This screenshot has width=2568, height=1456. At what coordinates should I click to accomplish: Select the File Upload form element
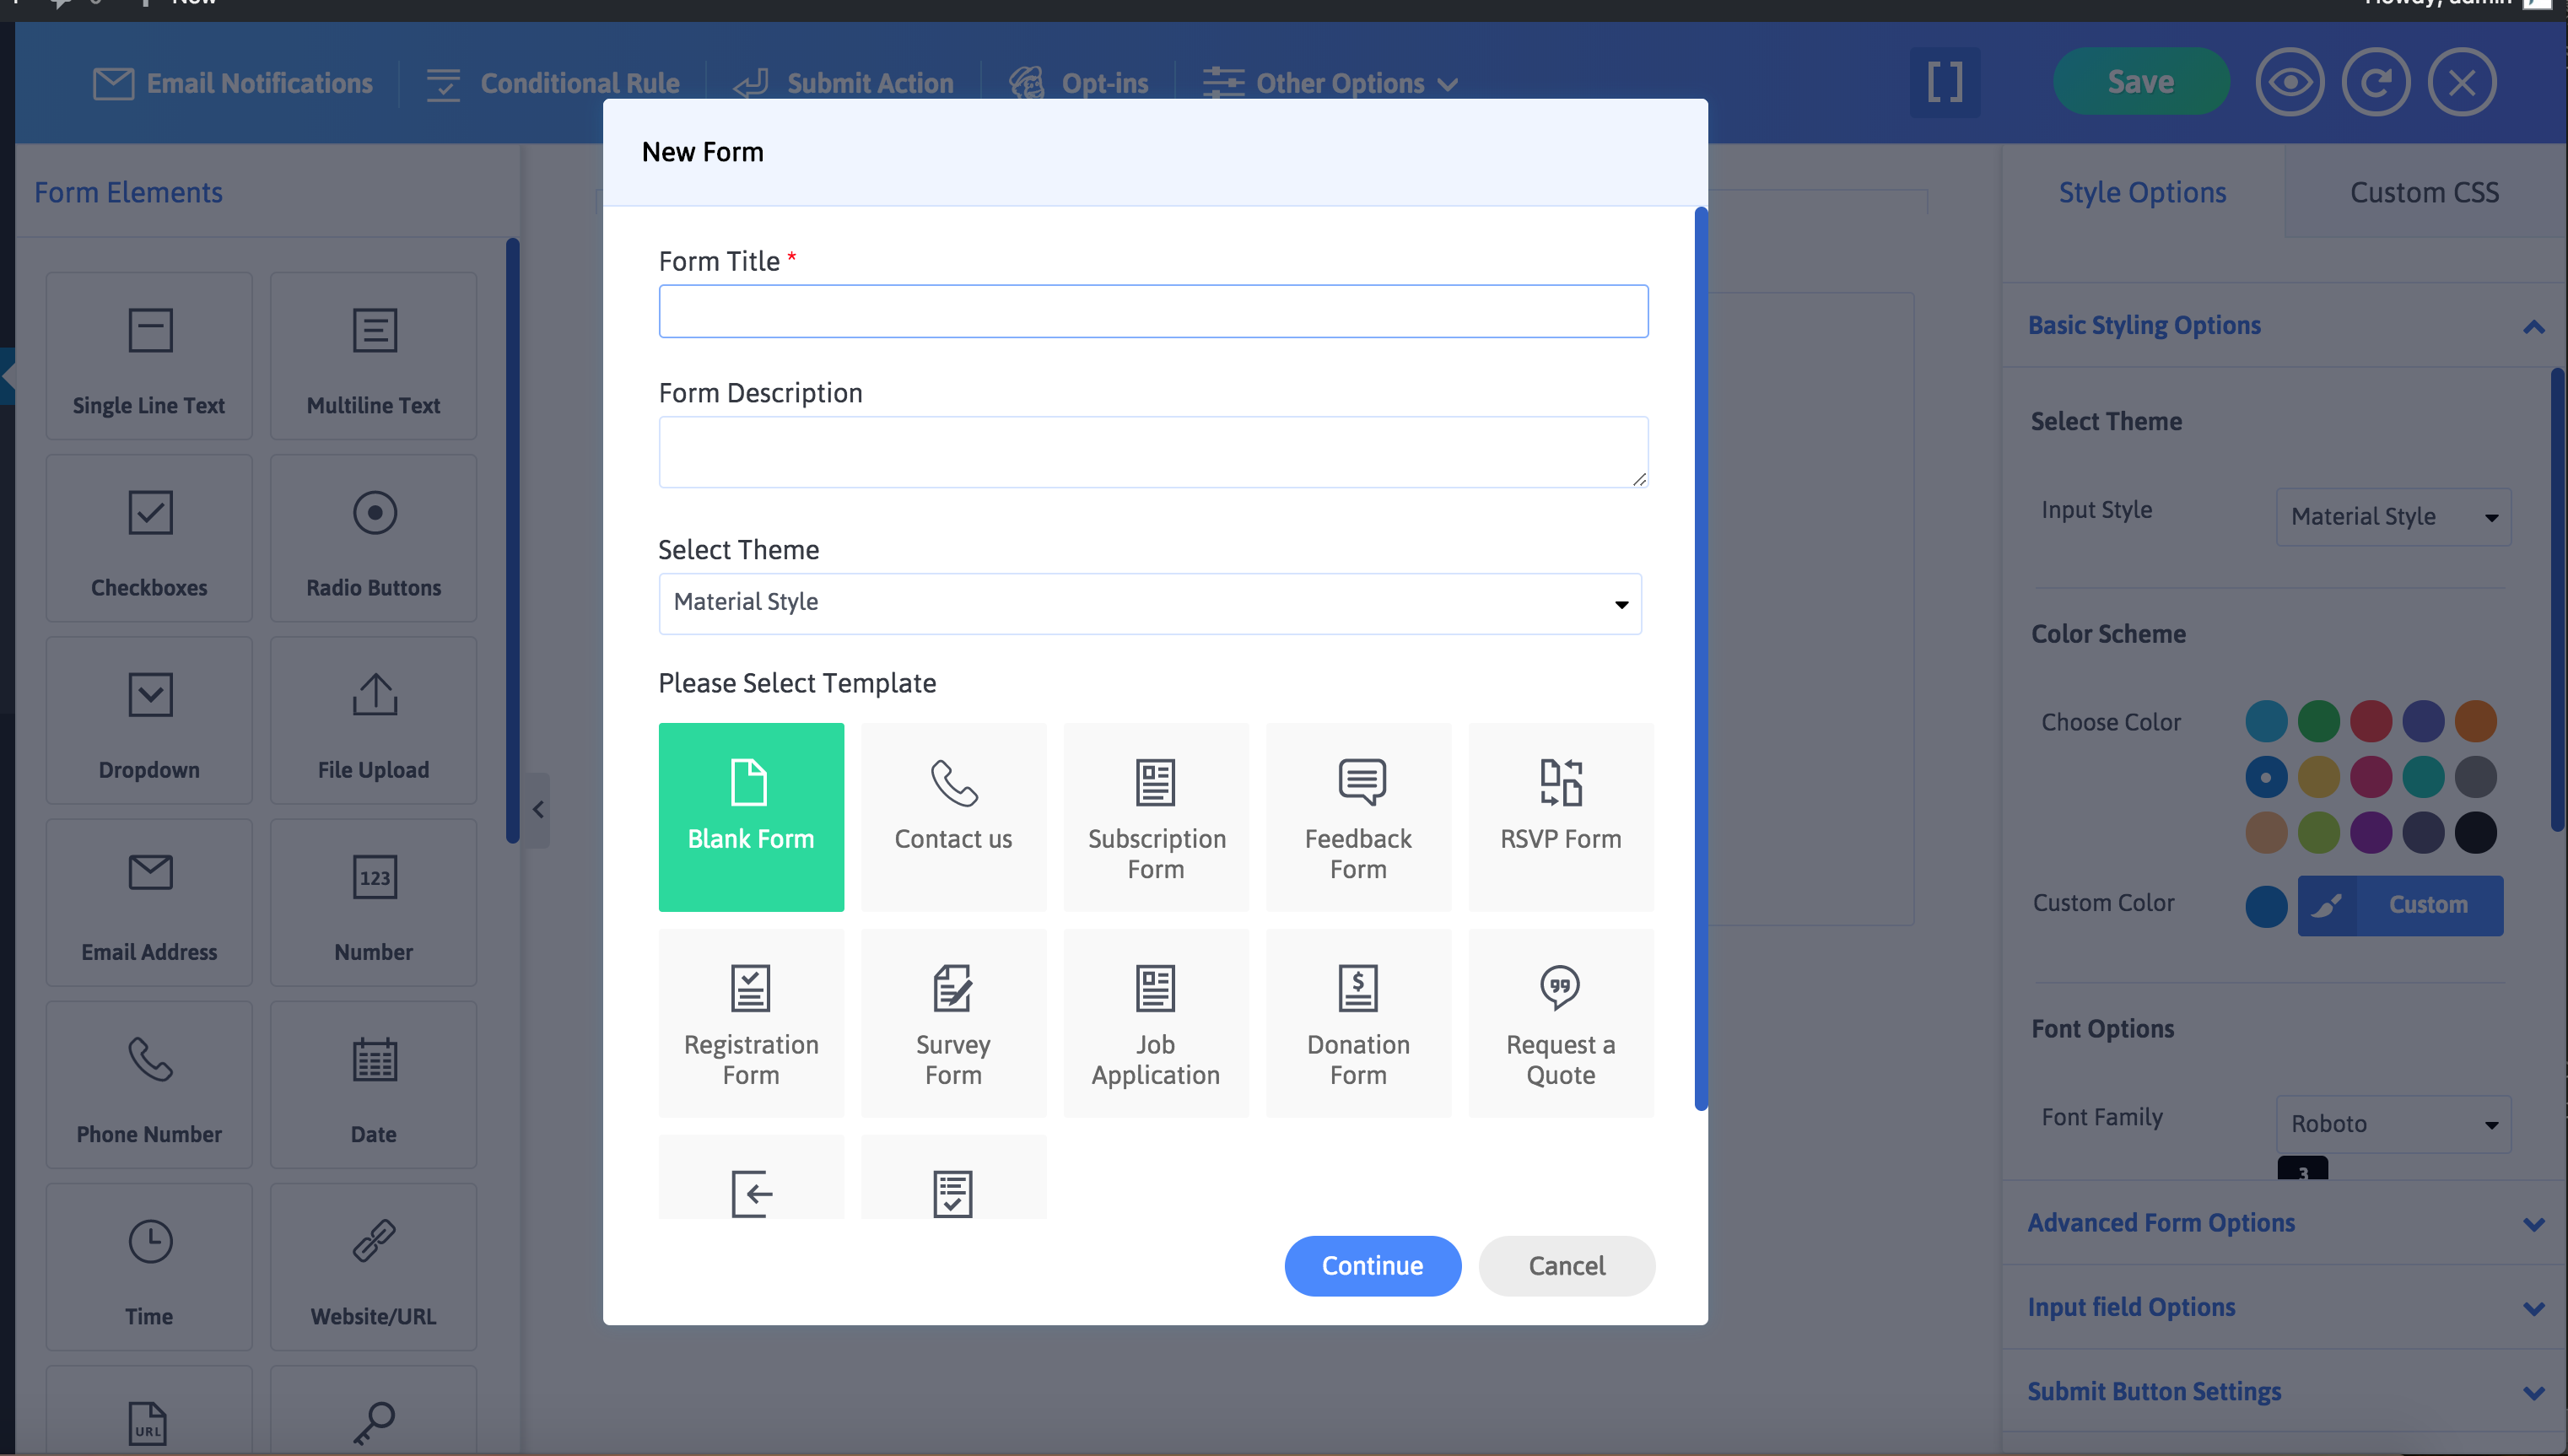tap(373, 720)
